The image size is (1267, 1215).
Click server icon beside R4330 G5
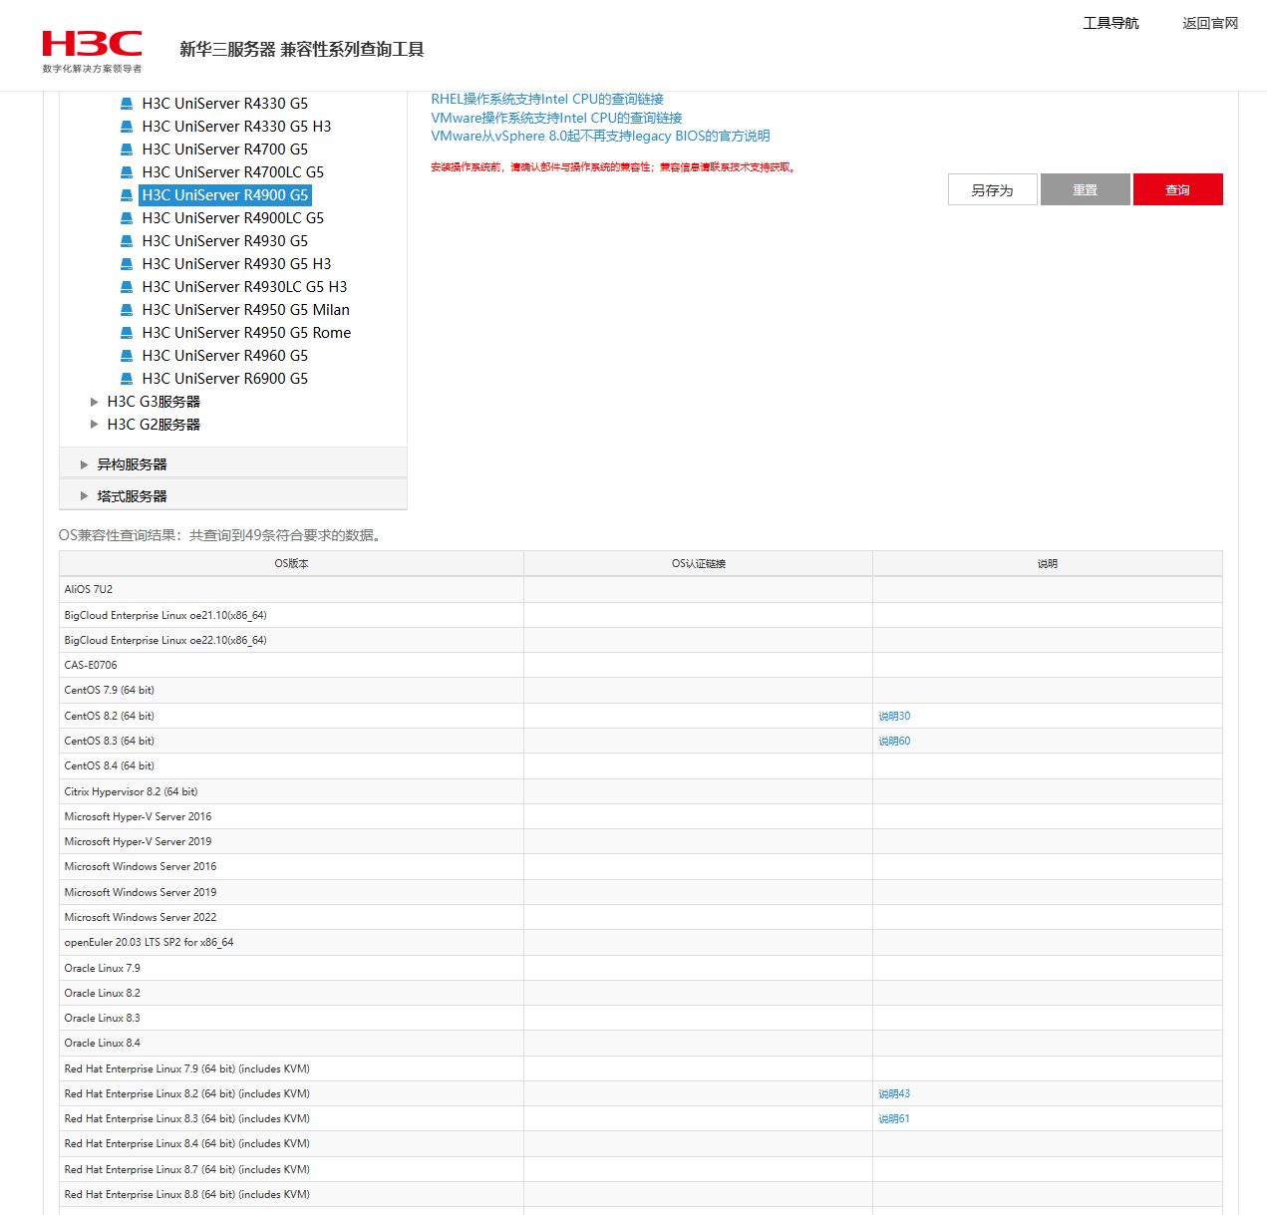pyautogui.click(x=127, y=104)
